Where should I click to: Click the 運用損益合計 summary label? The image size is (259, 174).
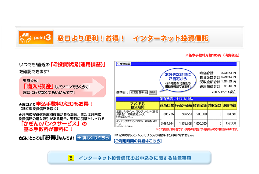point(210,86)
